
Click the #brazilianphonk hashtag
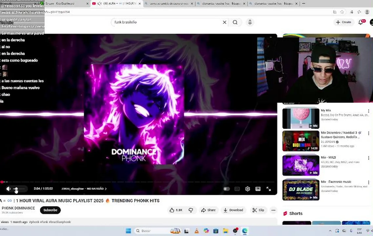coord(60,222)
